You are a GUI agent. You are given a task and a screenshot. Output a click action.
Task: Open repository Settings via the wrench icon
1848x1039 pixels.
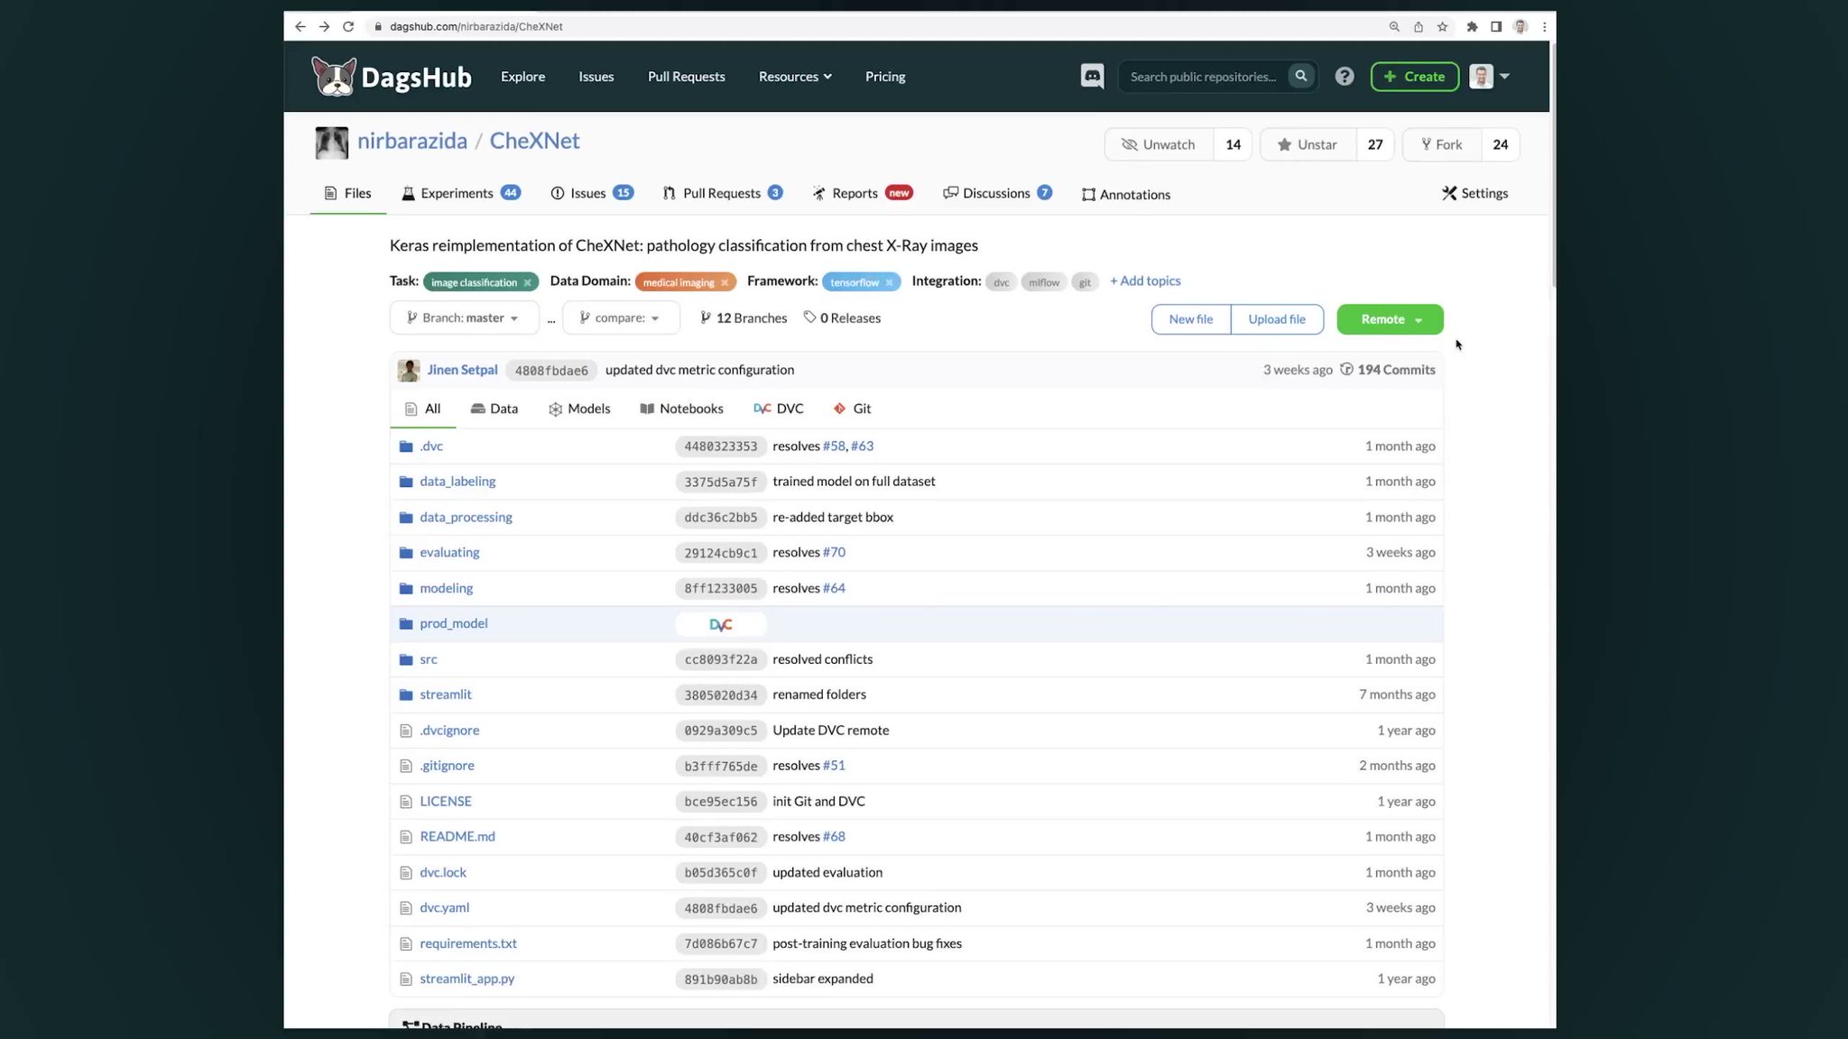[1448, 193]
